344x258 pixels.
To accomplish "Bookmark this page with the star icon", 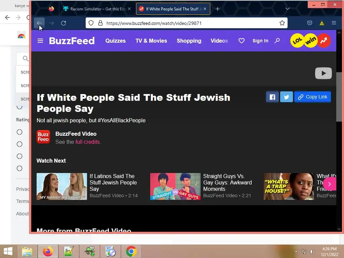I will pos(282,23).
